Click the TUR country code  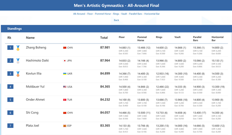pos(70,100)
